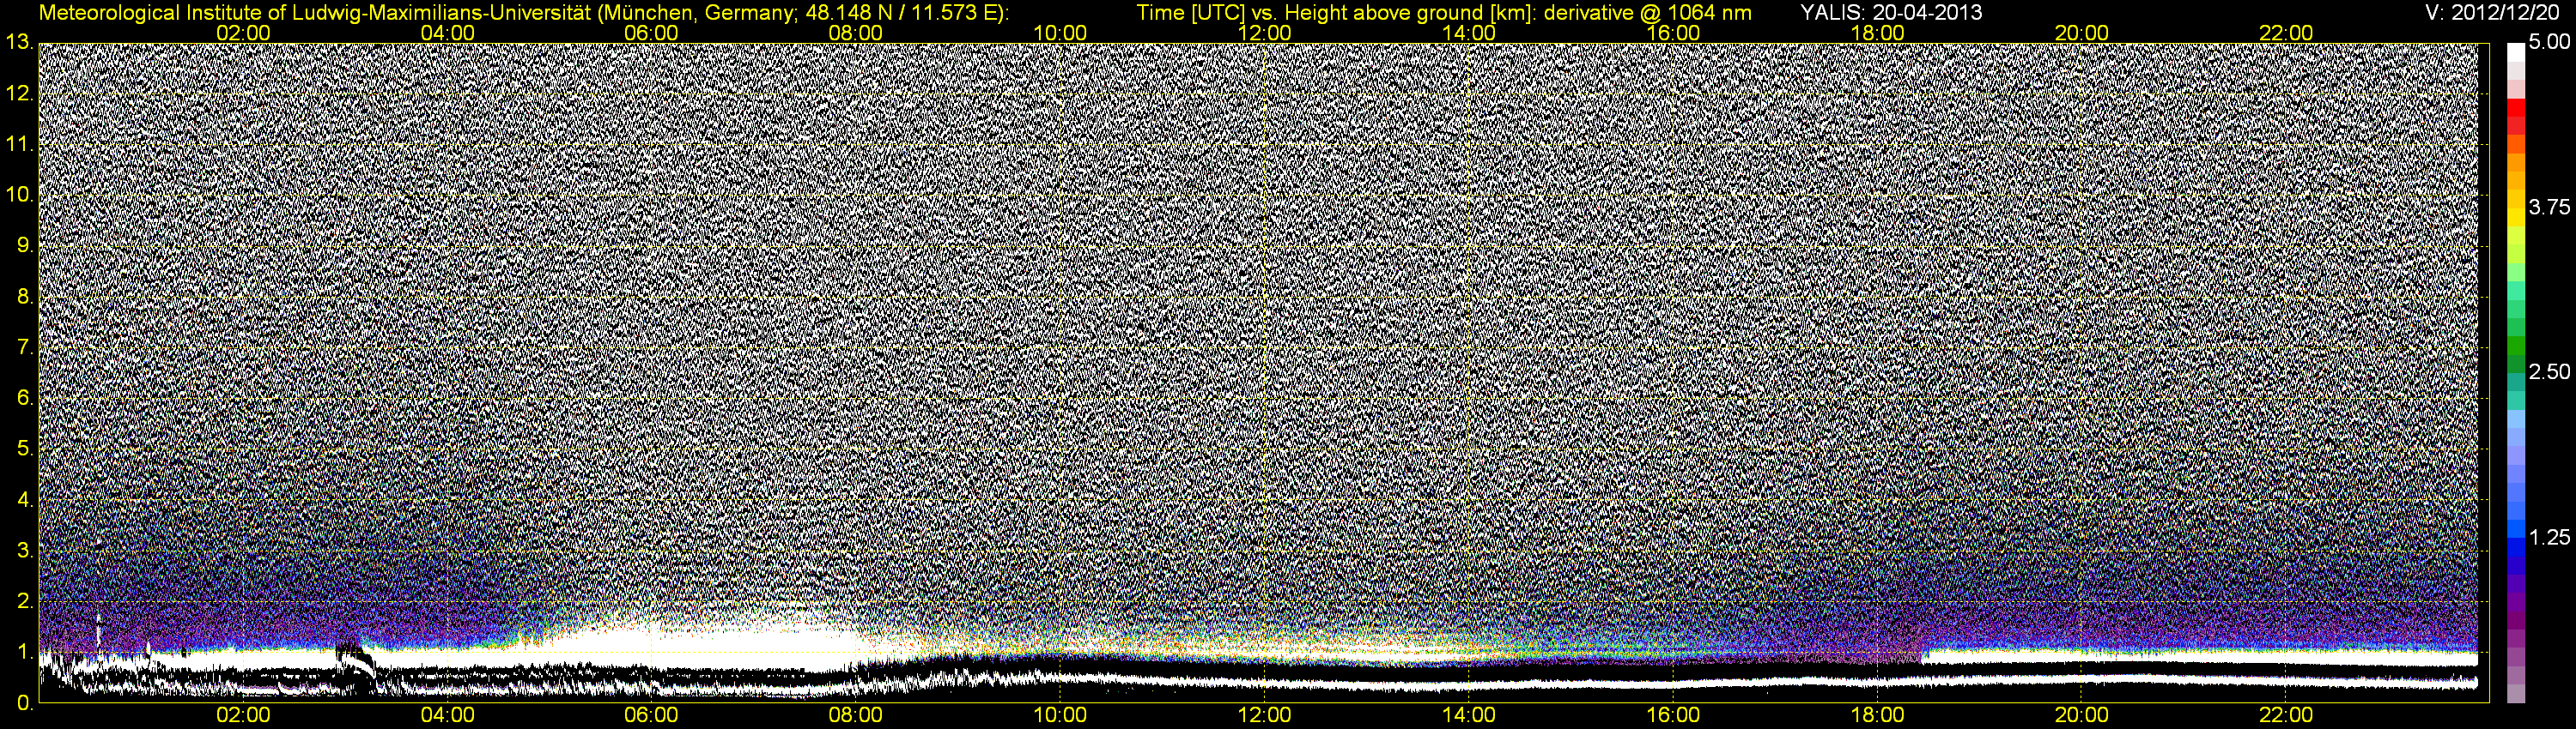Click the 02:00 label on top time axis
The image size is (2576, 729).
click(x=243, y=33)
